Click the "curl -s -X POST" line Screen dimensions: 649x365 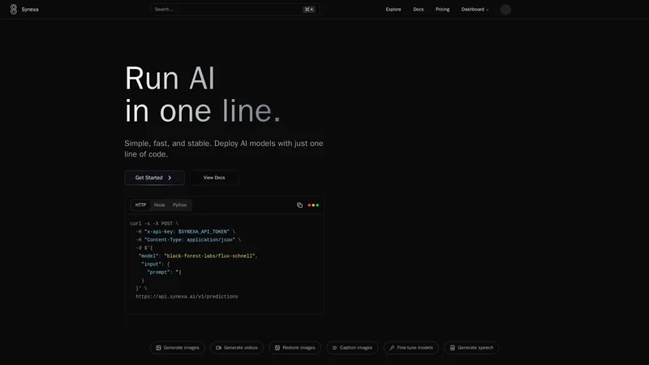click(x=154, y=224)
